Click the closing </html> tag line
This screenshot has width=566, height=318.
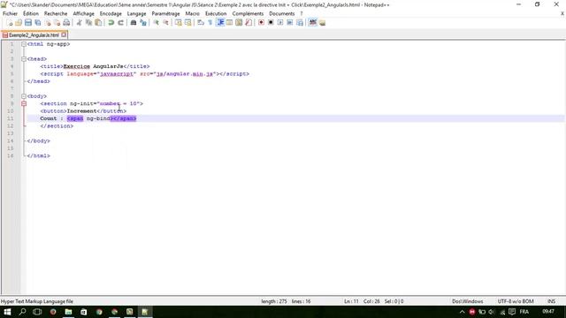point(39,155)
